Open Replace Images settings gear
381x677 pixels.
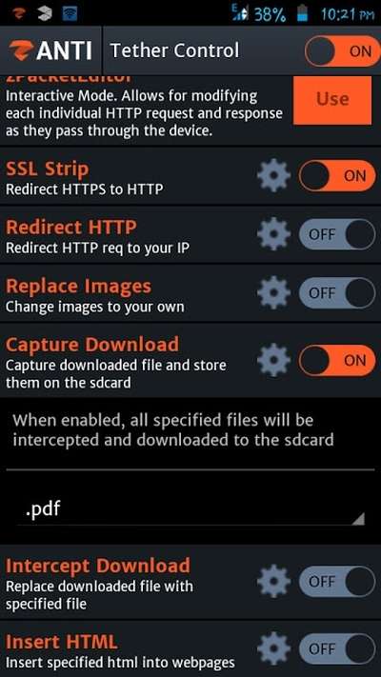coord(274,292)
